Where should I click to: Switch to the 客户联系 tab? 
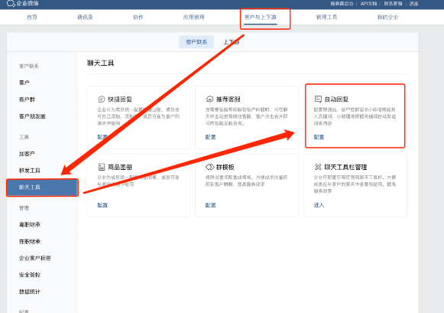pyautogui.click(x=196, y=42)
